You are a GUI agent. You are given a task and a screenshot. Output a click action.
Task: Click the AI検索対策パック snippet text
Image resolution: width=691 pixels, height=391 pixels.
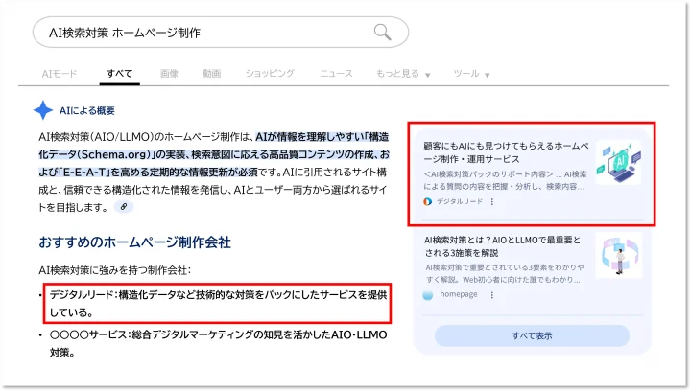[x=505, y=180]
